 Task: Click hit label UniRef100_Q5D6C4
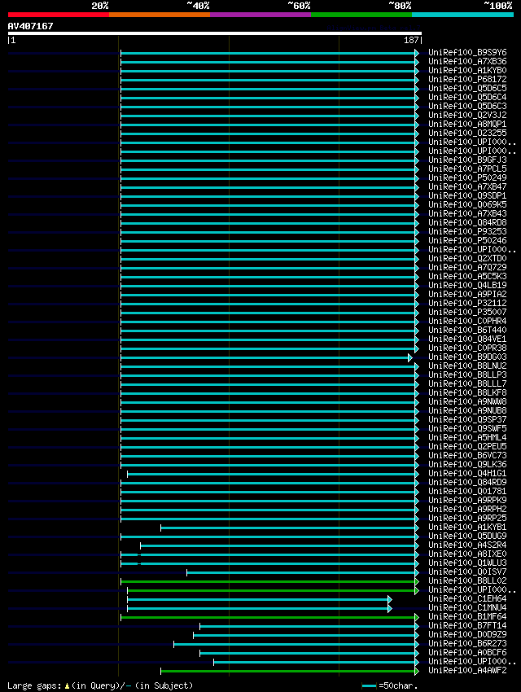click(x=467, y=97)
